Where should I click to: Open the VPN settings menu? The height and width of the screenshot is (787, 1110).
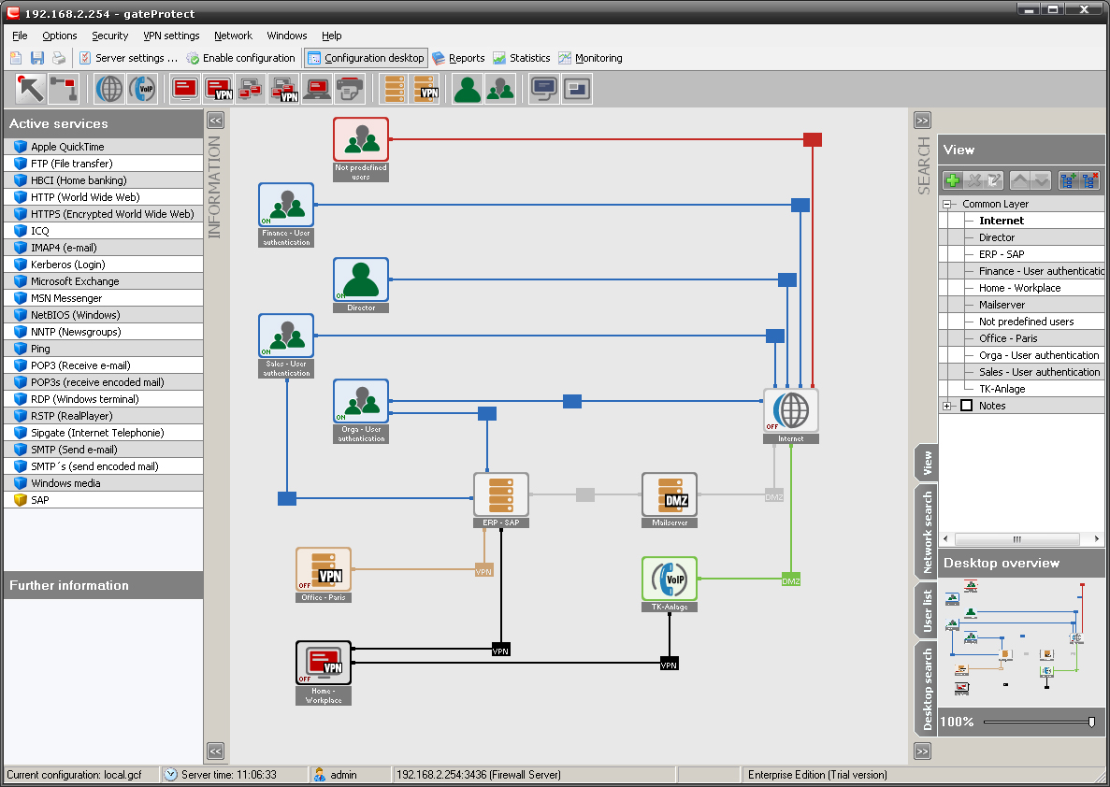pos(171,36)
